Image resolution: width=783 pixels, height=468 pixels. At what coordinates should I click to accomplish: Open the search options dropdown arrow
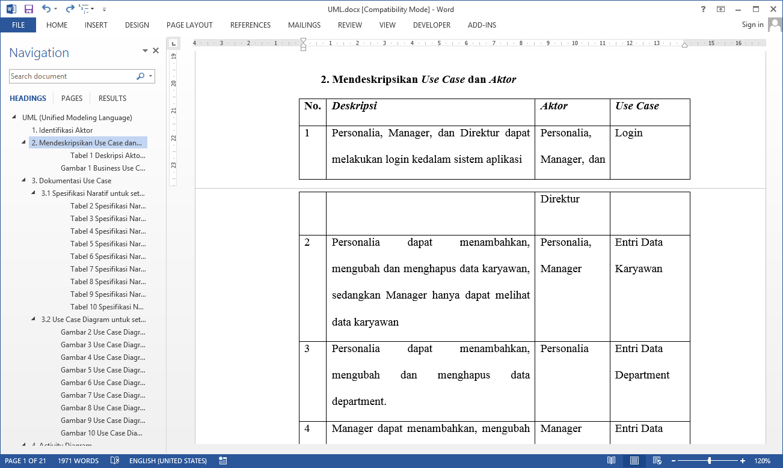click(x=150, y=76)
